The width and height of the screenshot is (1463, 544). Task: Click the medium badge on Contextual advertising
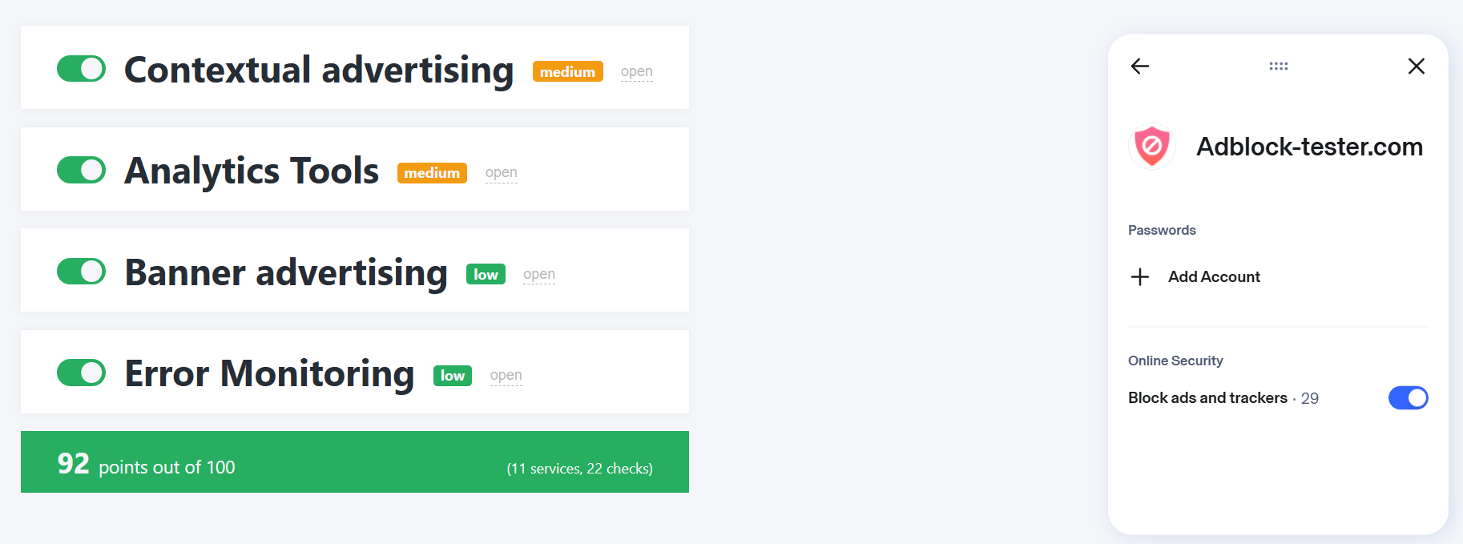tap(567, 71)
